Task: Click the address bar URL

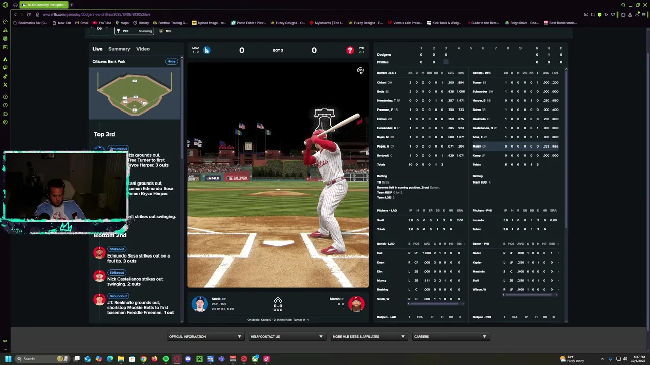Action: tap(96, 14)
